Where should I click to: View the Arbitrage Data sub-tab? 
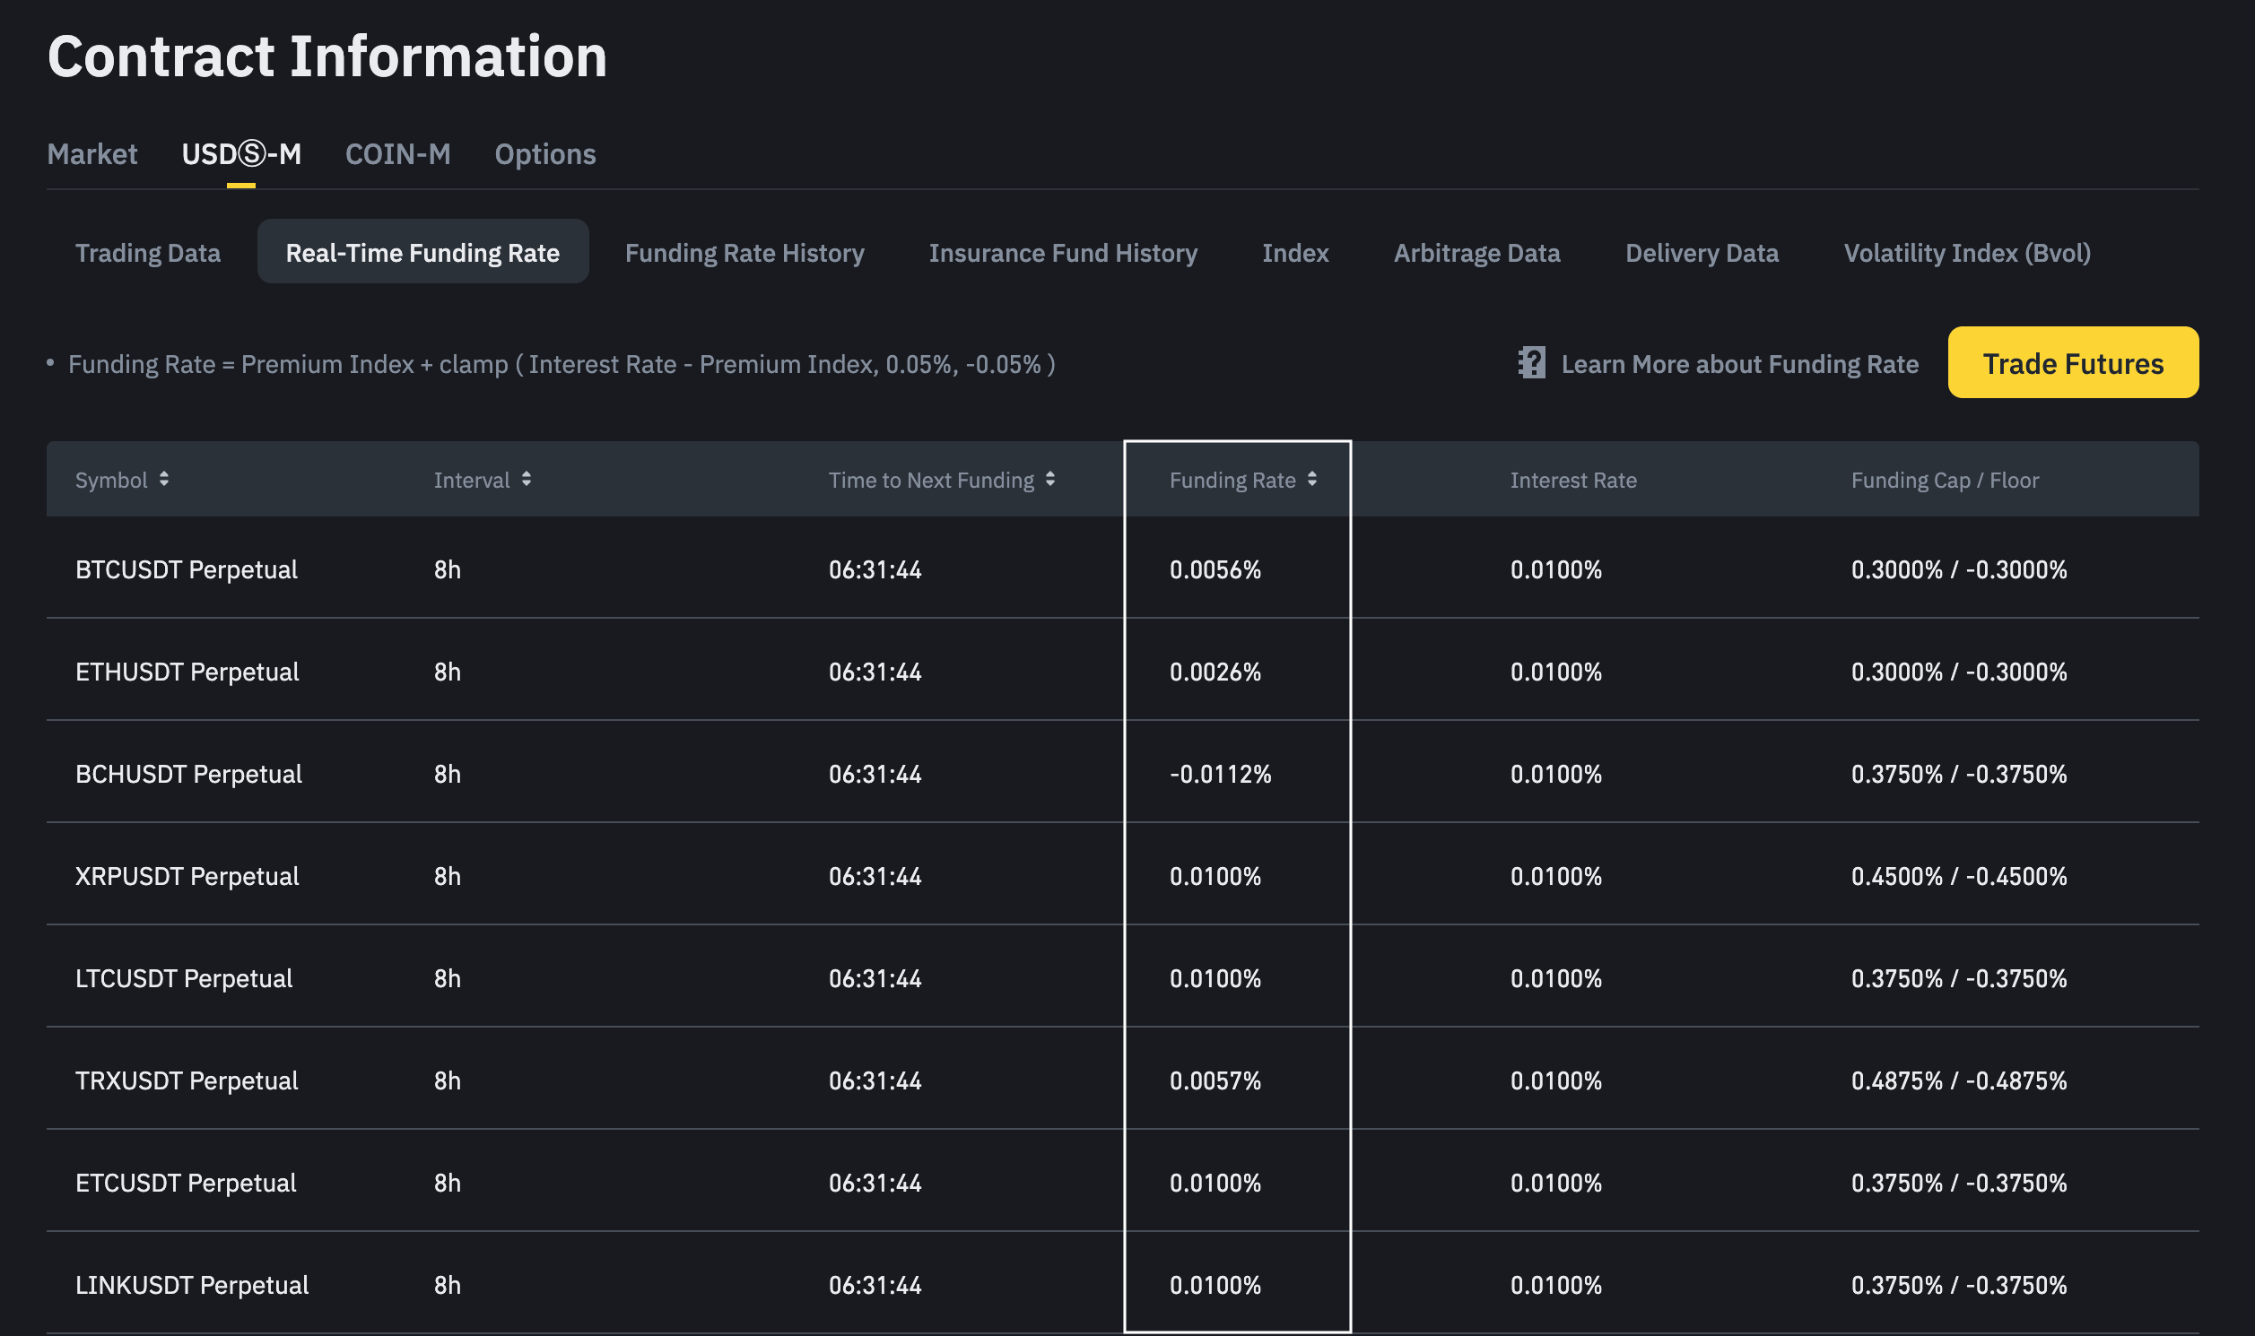coord(1476,253)
